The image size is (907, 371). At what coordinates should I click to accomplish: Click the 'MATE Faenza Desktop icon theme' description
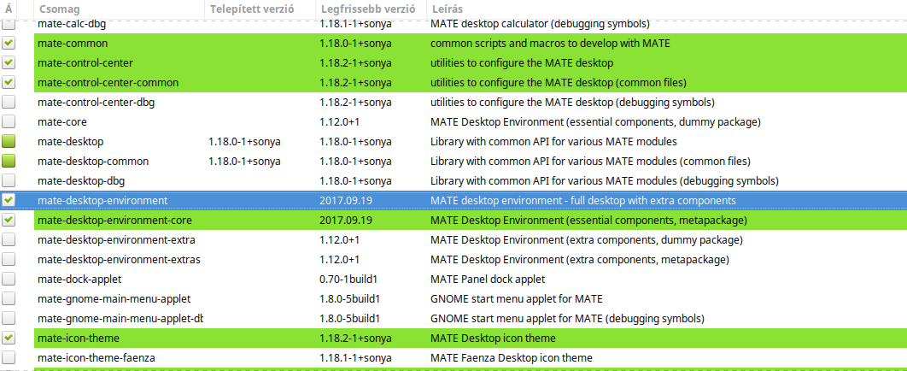(x=512, y=357)
